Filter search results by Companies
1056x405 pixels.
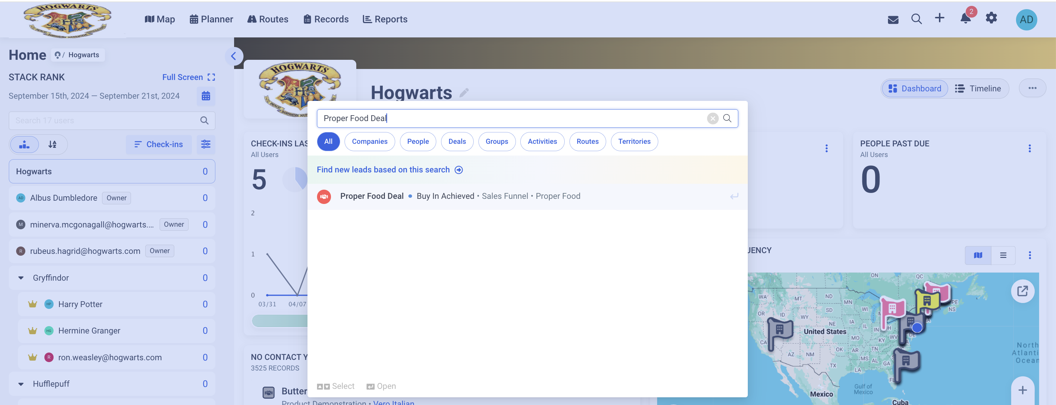[x=369, y=142]
